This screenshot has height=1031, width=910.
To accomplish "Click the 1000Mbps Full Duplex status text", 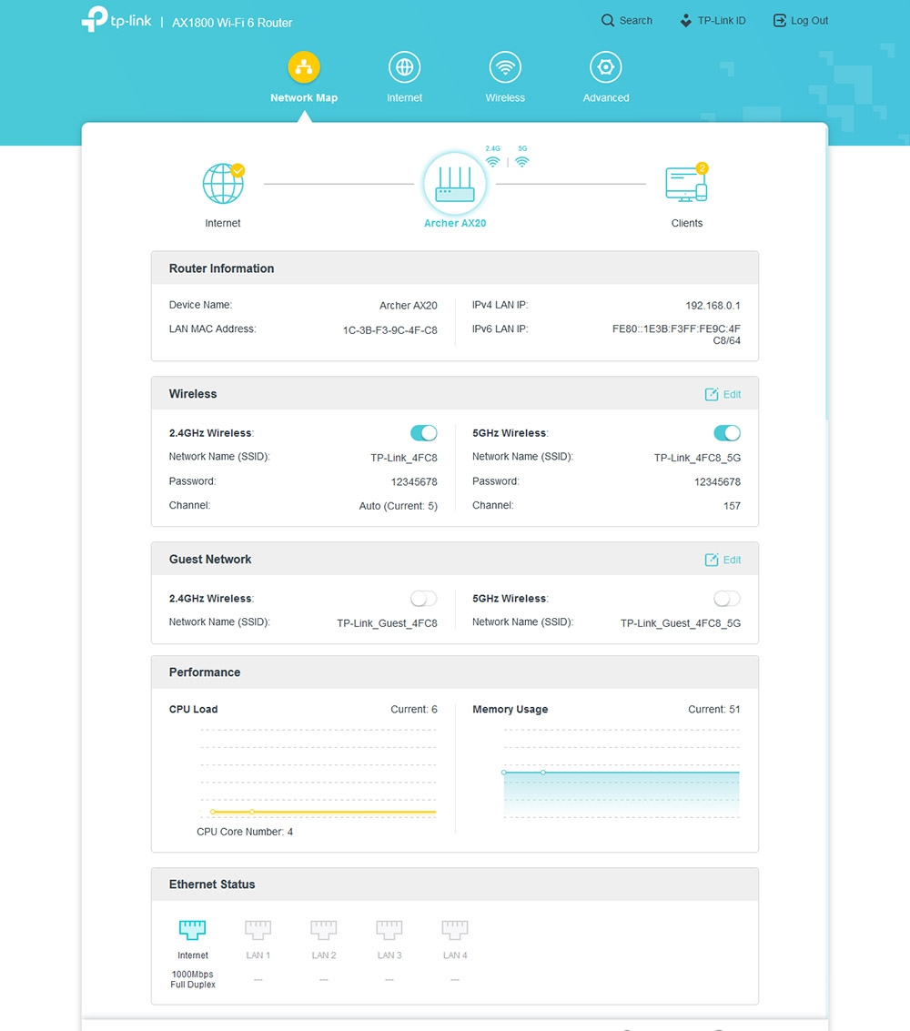I will coord(193,979).
